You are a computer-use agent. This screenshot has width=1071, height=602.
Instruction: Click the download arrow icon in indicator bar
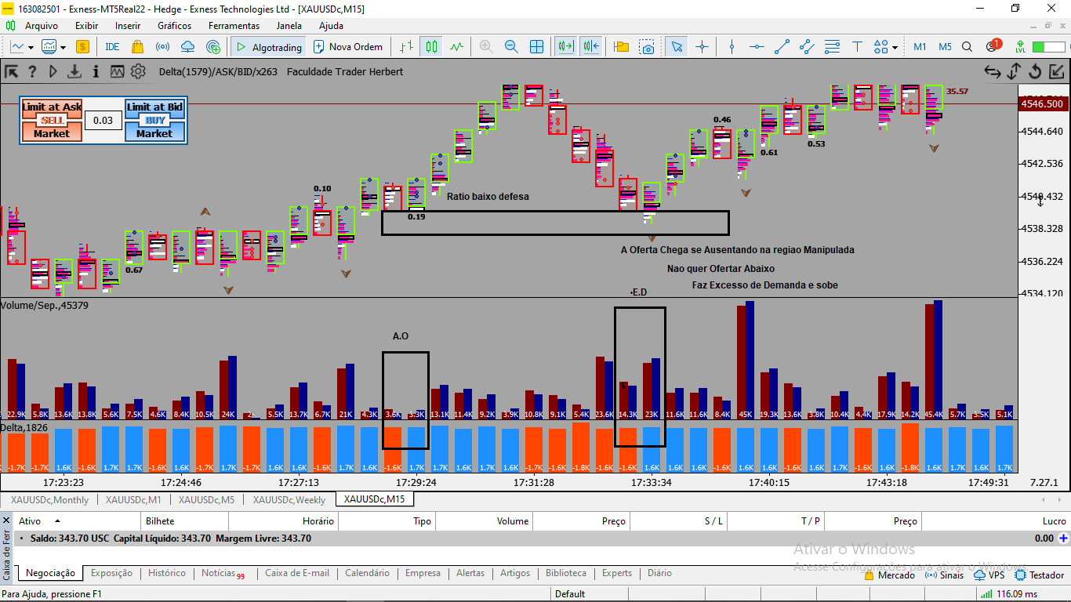click(x=74, y=71)
